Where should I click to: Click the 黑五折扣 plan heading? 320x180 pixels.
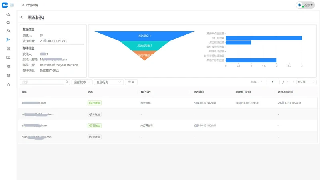(x=36, y=17)
